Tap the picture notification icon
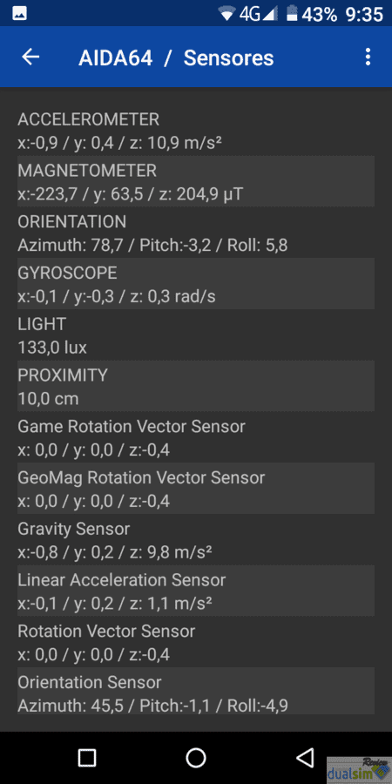This screenshot has height=784, width=392. 19,13
